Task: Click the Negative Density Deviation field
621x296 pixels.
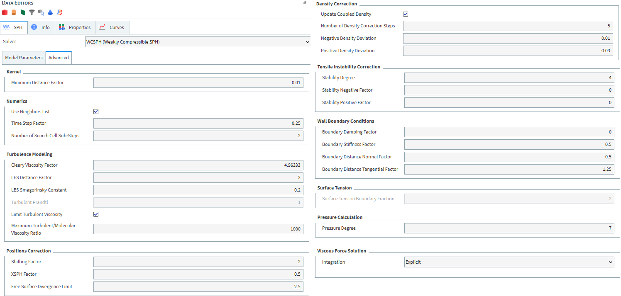Action: (508, 38)
